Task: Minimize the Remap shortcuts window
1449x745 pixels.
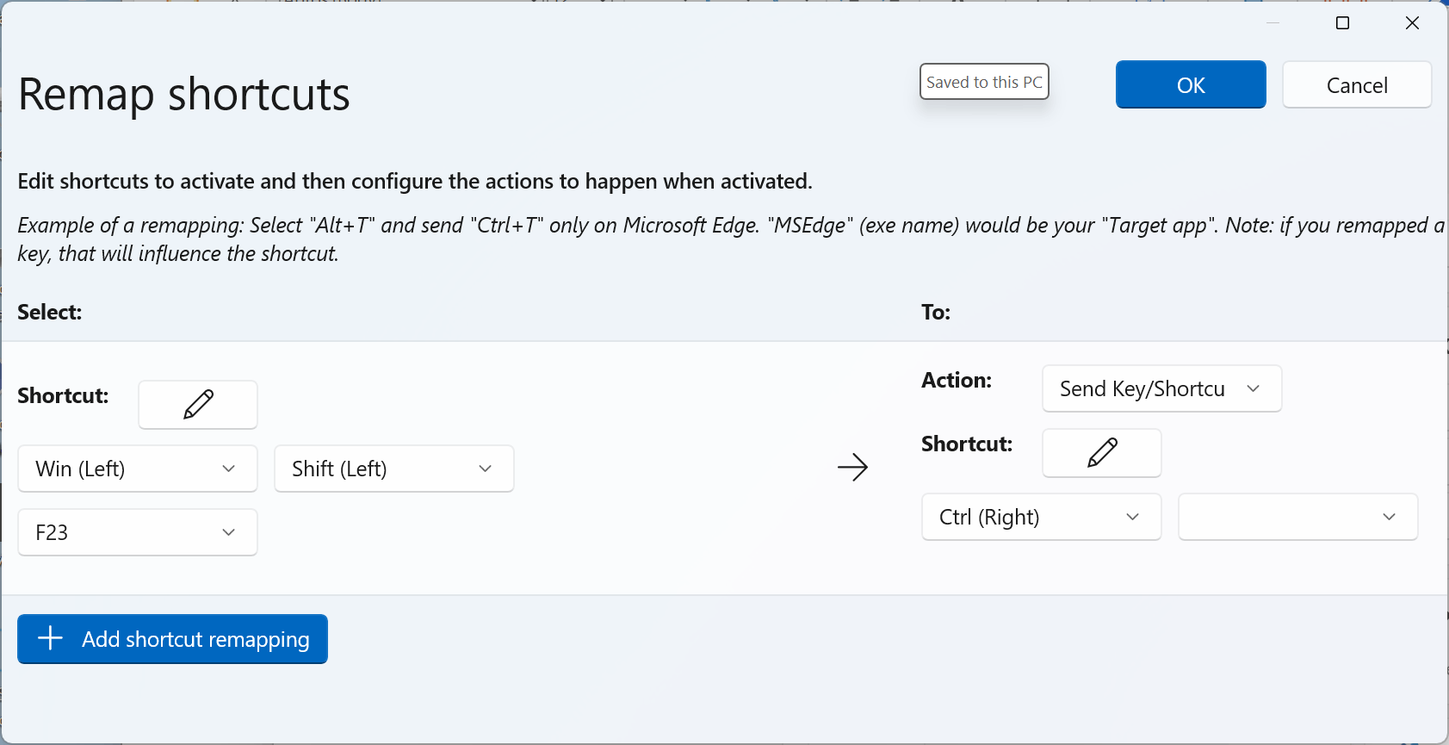Action: click(x=1273, y=23)
